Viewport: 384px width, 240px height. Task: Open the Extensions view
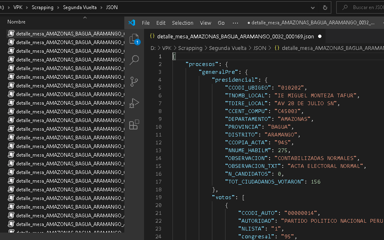click(x=134, y=125)
